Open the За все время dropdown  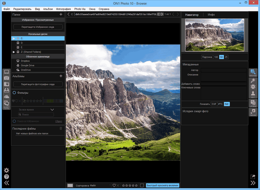[x=52, y=109]
